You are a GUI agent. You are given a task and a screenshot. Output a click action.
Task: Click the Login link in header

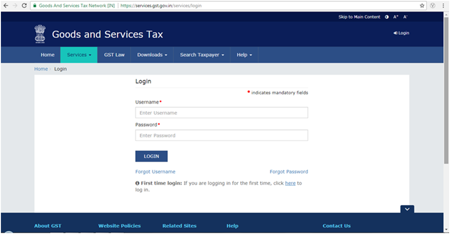[x=401, y=33]
